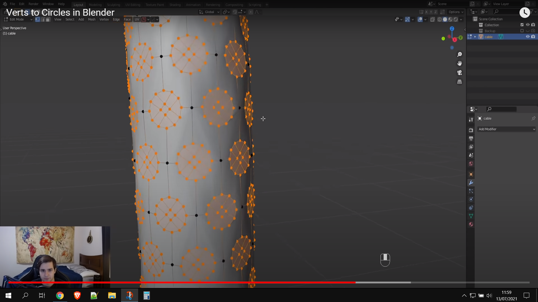Select vertex select mode icon
Screen dimensions: 538x302
tap(38, 19)
